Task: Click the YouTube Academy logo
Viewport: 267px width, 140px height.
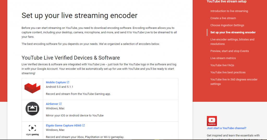Action: pyautogui.click(x=212, y=121)
